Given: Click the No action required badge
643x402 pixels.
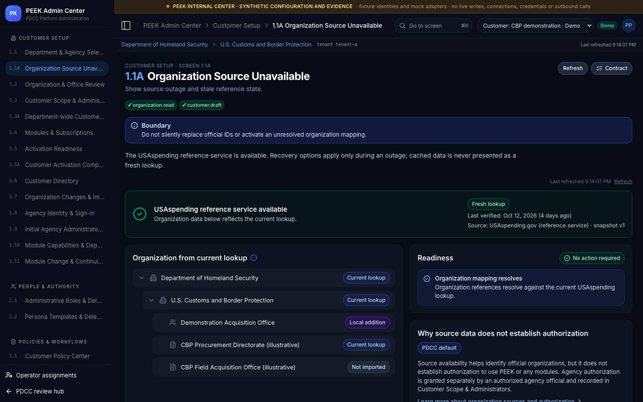Looking at the screenshot, I should (x=592, y=258).
